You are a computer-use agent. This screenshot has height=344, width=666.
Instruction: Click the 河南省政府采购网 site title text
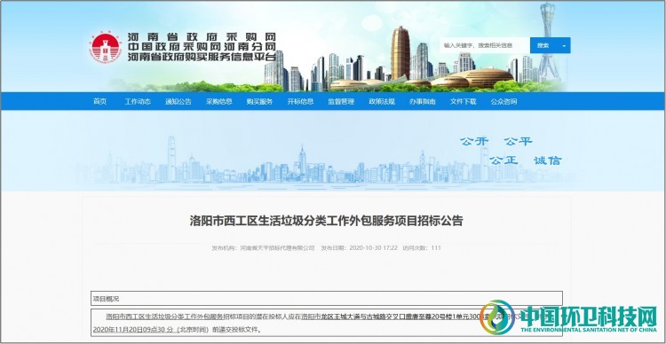[x=202, y=36]
